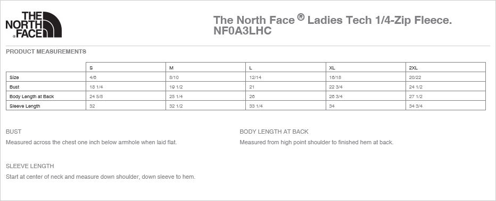This screenshot has height=201, width=496.
Task: Click the PRODUCT MEASUREMENTS heading
Action: pos(46,51)
